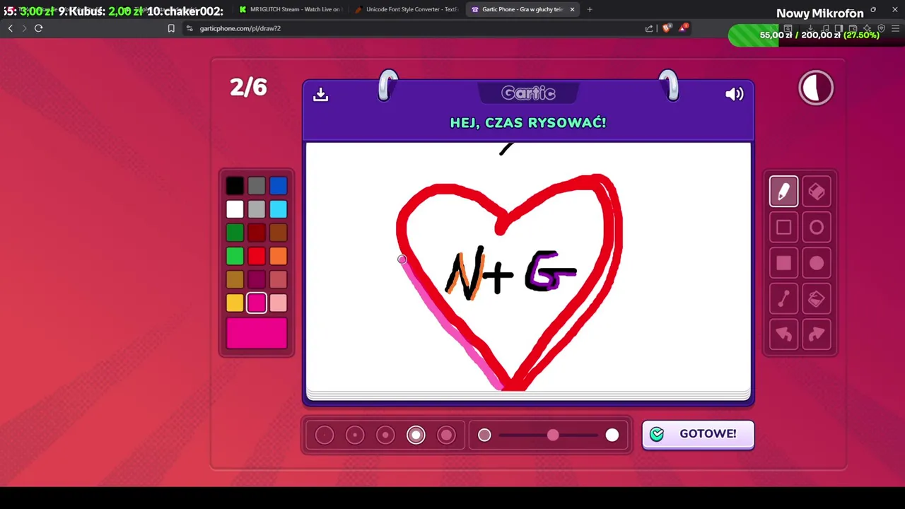Pick the dark gray color swatch
The width and height of the screenshot is (905, 509).
(257, 186)
